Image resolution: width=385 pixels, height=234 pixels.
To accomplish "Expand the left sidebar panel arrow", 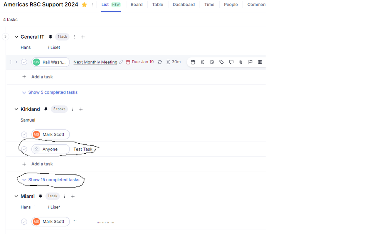I will point(5,37).
